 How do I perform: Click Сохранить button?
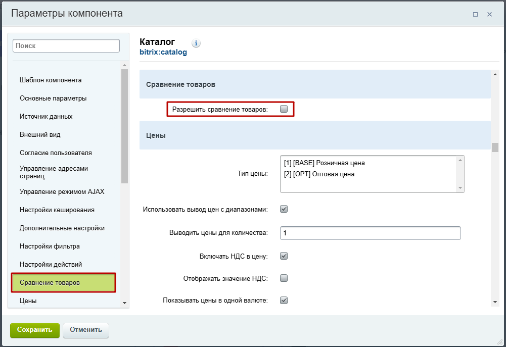click(35, 330)
